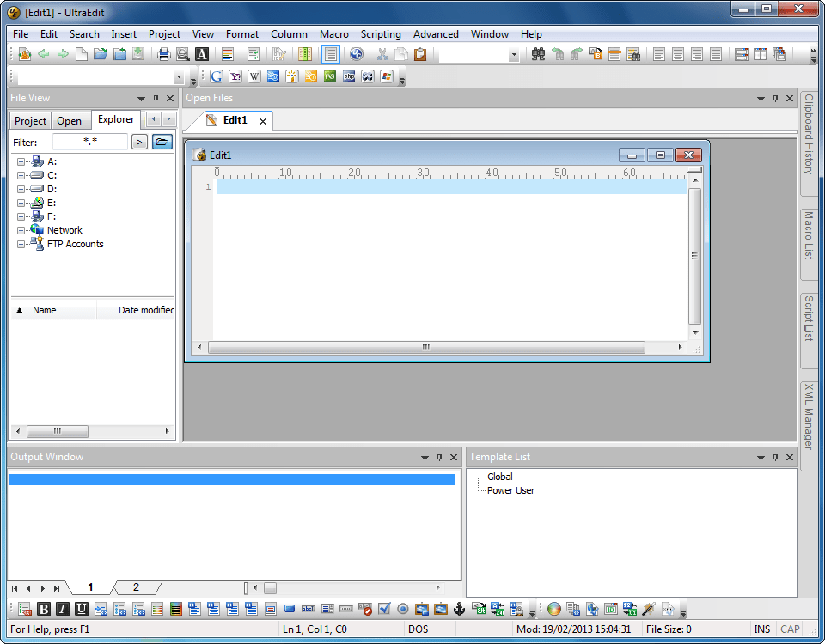This screenshot has width=825, height=644.
Task: Click the Network entry in Explorer pane
Action: pyautogui.click(x=64, y=229)
